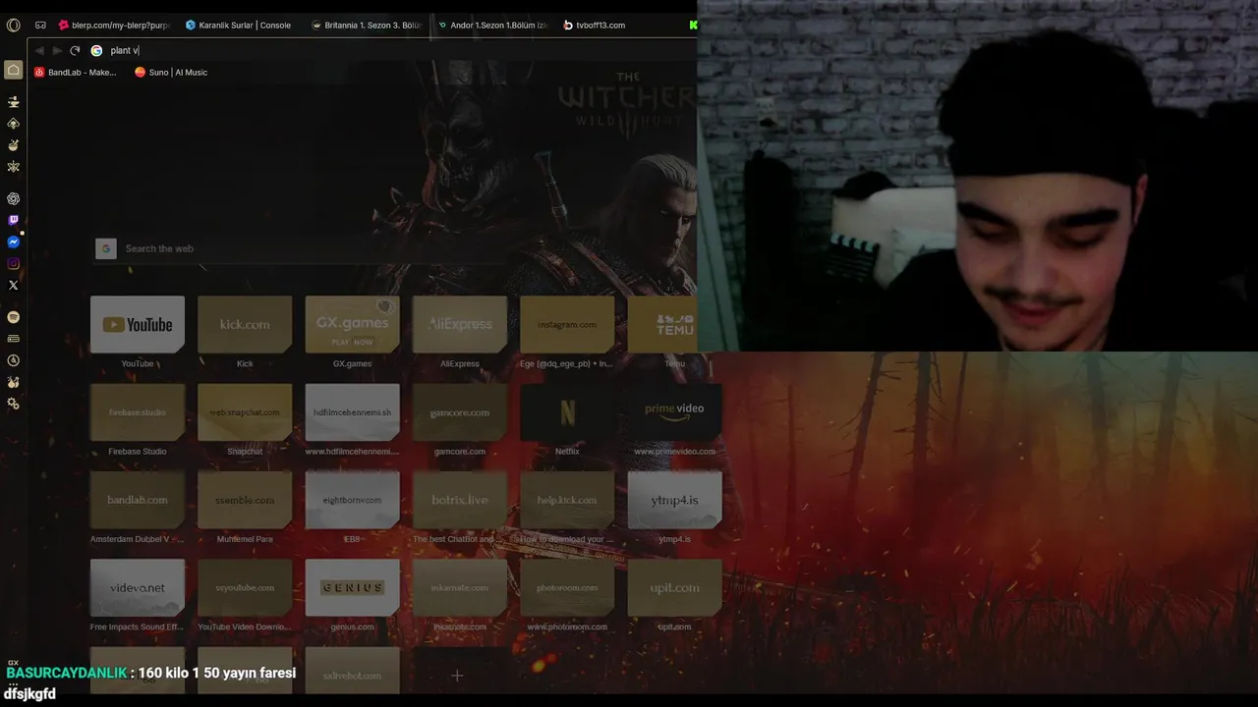Open the Speed Dial home sidebar icon
The image size is (1258, 707).
pyautogui.click(x=13, y=70)
